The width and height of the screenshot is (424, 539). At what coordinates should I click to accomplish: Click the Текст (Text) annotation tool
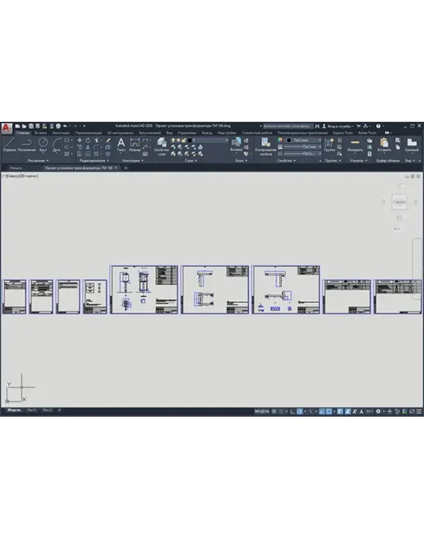(121, 144)
